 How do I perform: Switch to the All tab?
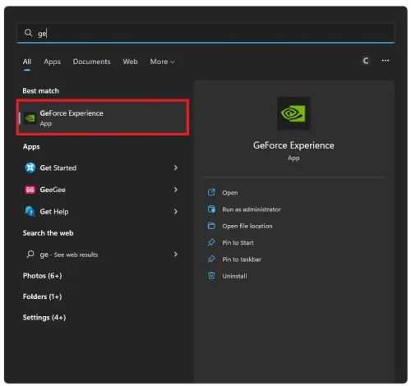(27, 62)
